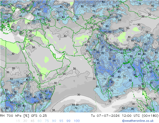Click the 75 legend value
Screen dimensions: 159x123
pos(47,121)
